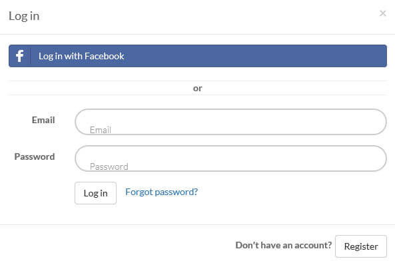Focus the Password input field
Viewport: 395px width, 265px height.
pos(230,158)
